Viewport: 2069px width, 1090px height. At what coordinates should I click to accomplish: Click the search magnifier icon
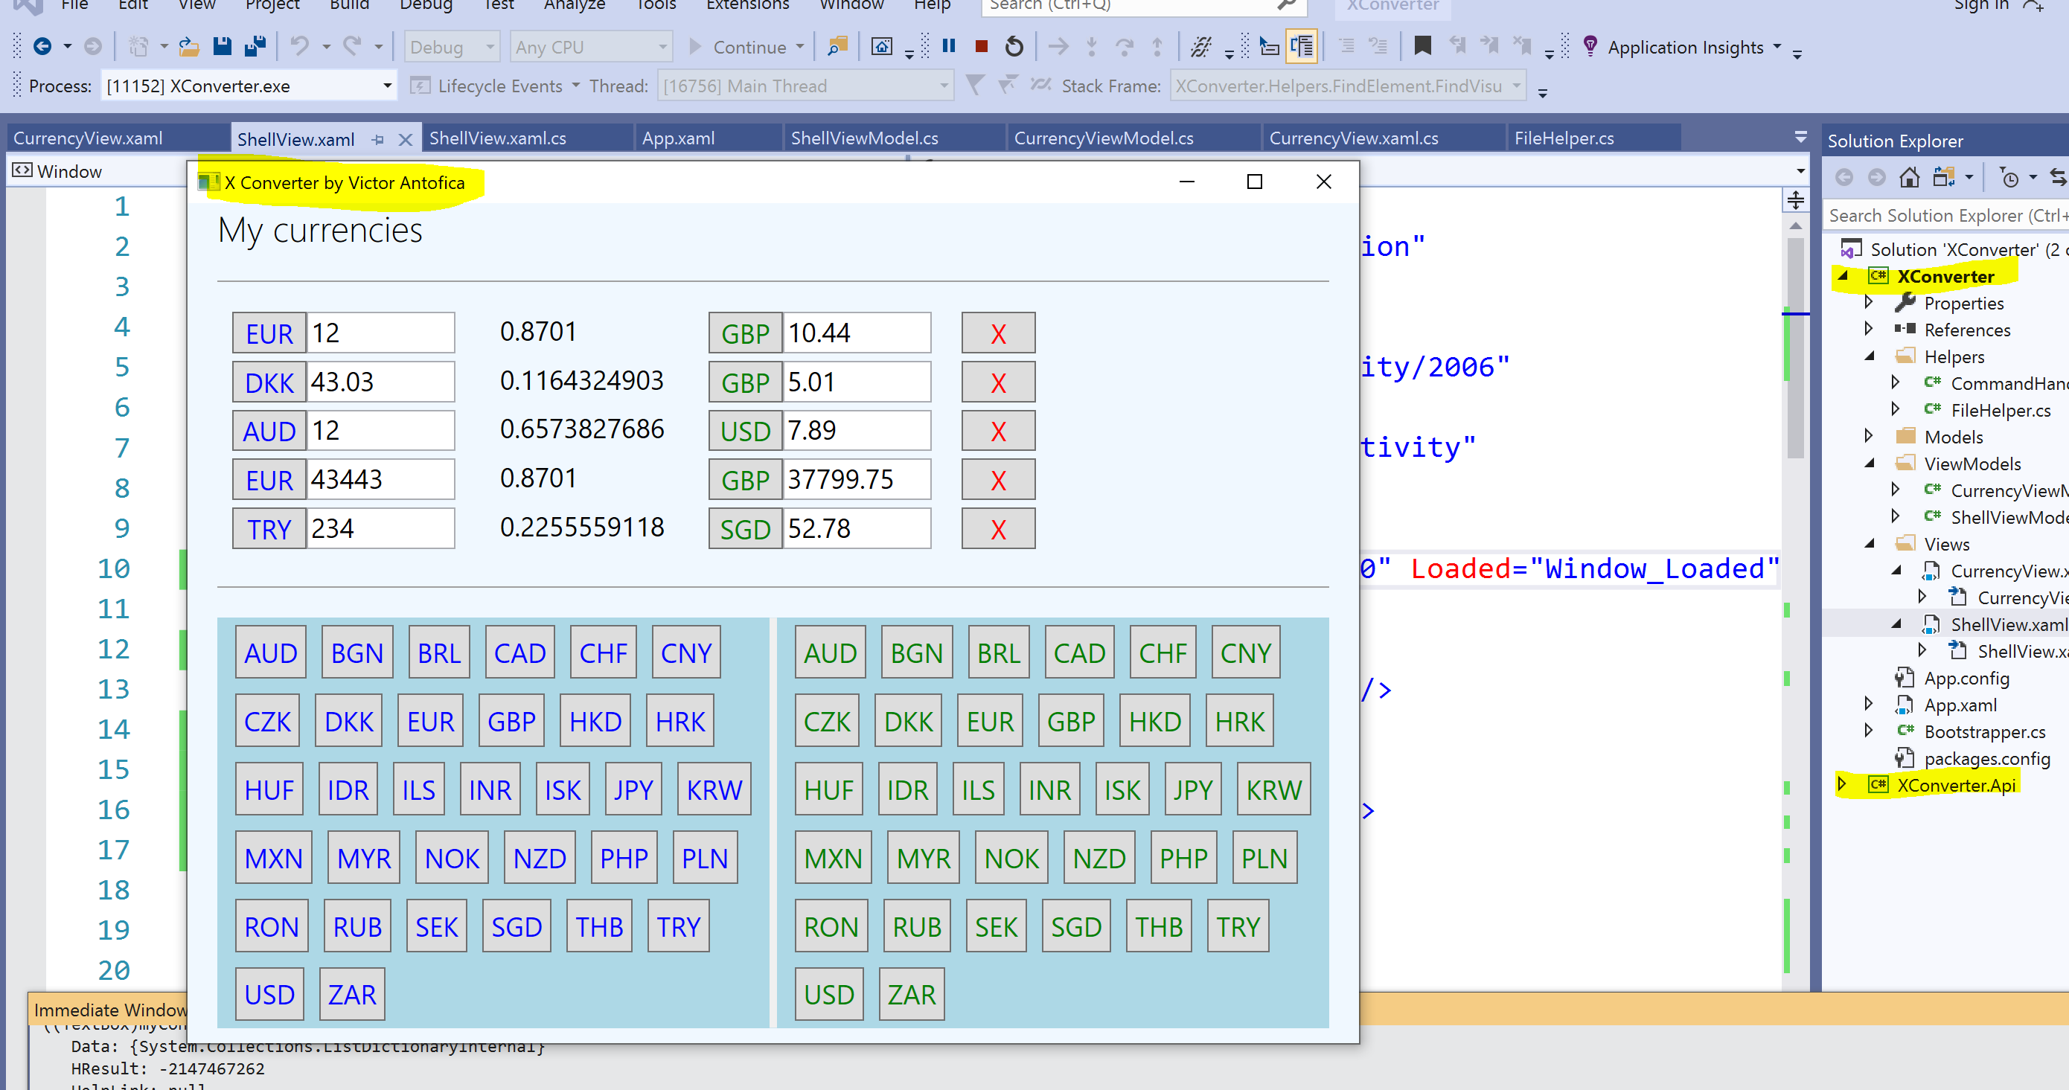click(1287, 4)
